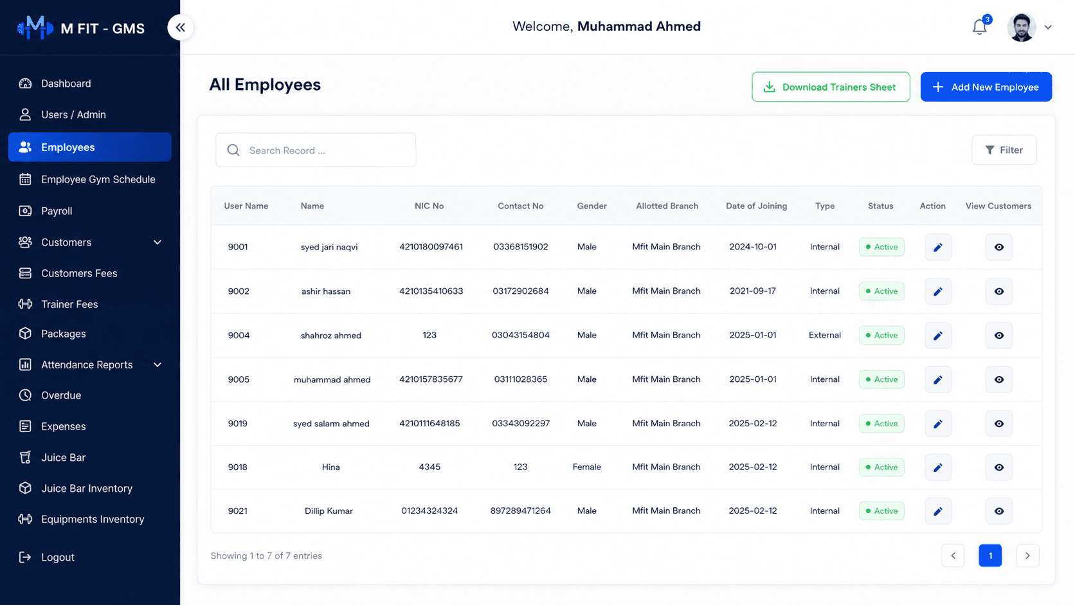The height and width of the screenshot is (605, 1075).
Task: Click the Attendance Reports chart icon
Action: pyautogui.click(x=25, y=365)
